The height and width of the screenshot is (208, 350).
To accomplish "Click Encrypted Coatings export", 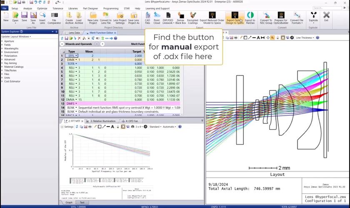I will pyautogui.click(x=192, y=18).
